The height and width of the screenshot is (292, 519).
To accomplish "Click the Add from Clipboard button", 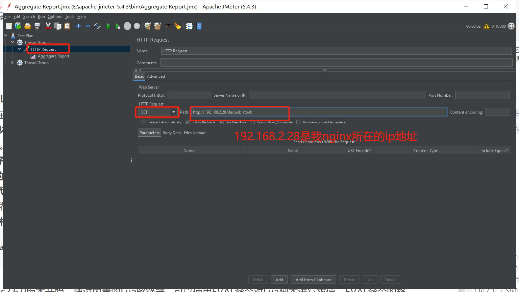I will pyautogui.click(x=314, y=279).
